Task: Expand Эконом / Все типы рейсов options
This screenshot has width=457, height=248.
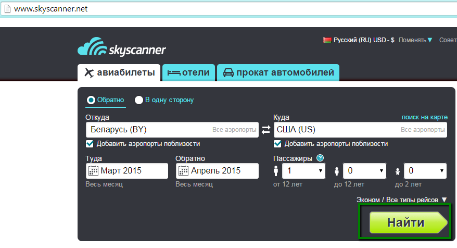Action: tap(401, 199)
